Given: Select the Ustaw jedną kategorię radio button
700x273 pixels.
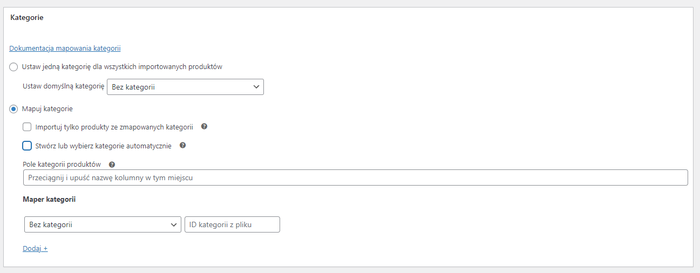Looking at the screenshot, I should click(13, 67).
